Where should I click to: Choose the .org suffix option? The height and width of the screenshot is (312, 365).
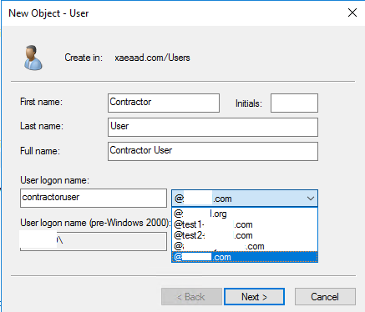coord(245,214)
